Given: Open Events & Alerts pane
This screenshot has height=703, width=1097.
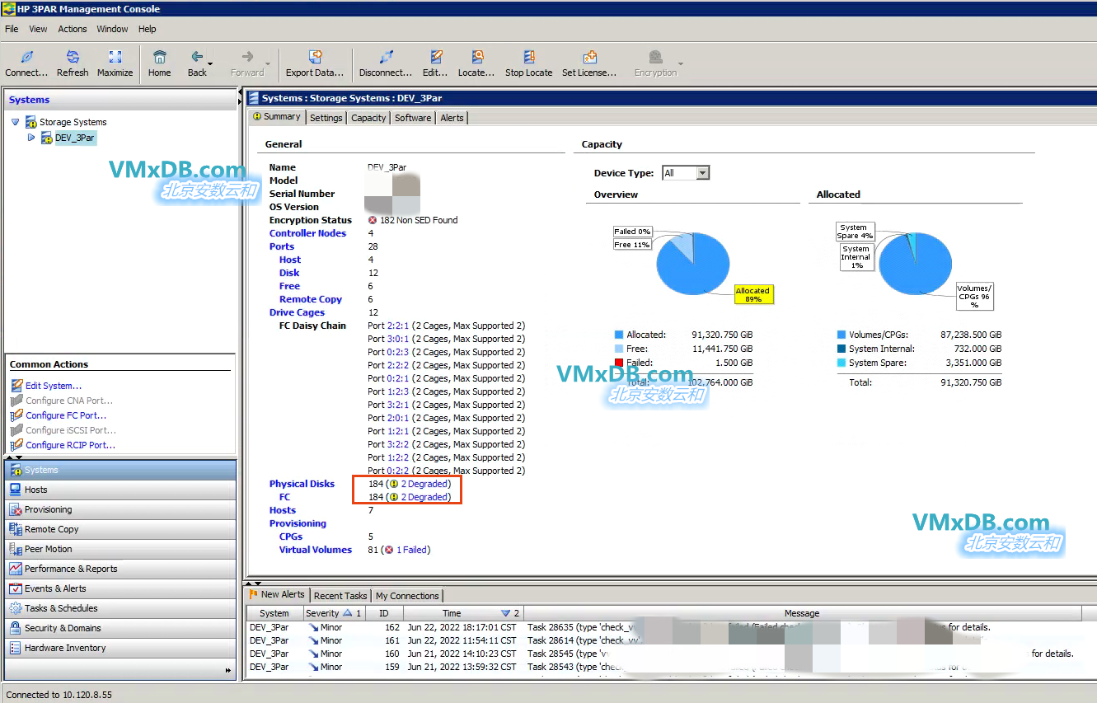Looking at the screenshot, I should (x=120, y=588).
